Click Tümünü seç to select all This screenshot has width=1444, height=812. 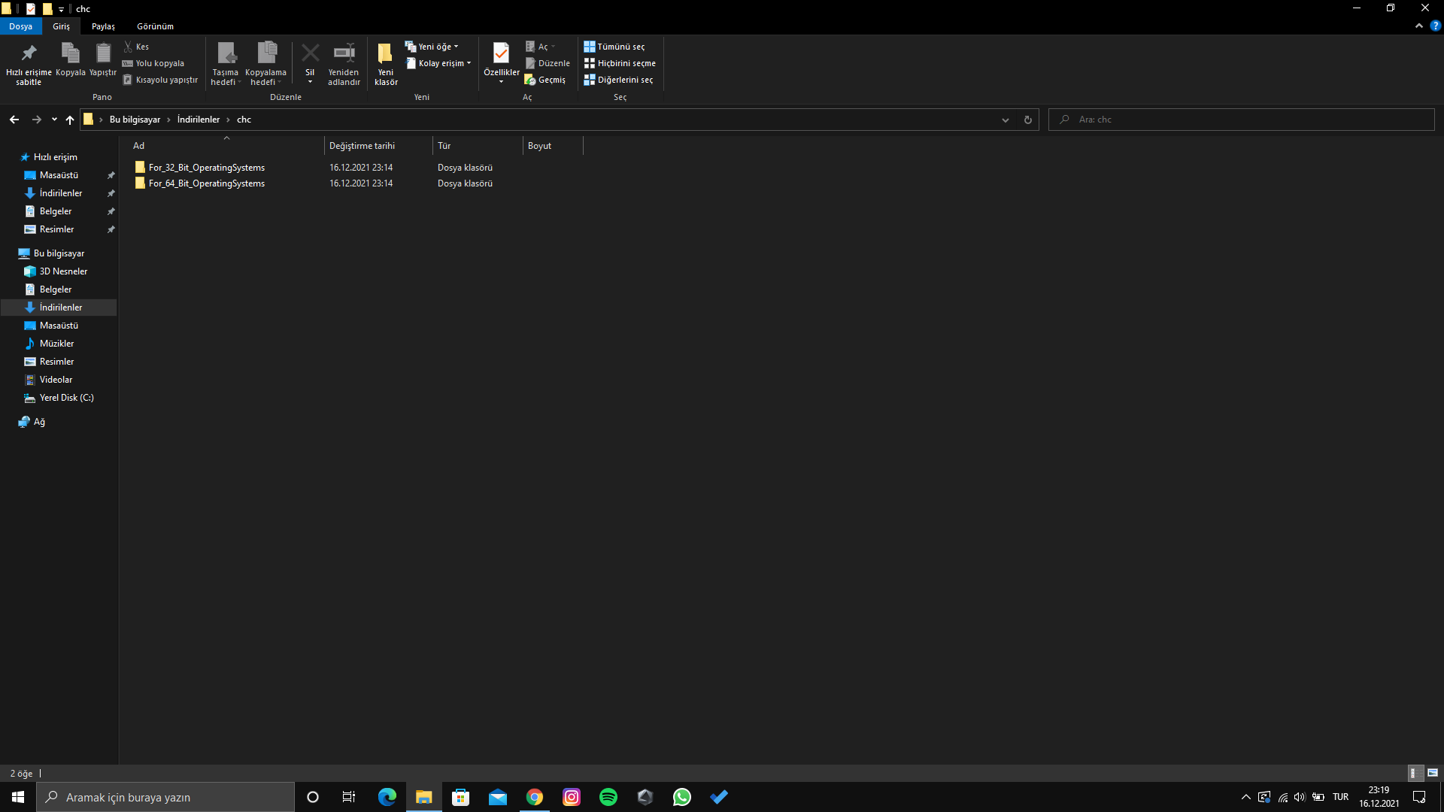[614, 47]
